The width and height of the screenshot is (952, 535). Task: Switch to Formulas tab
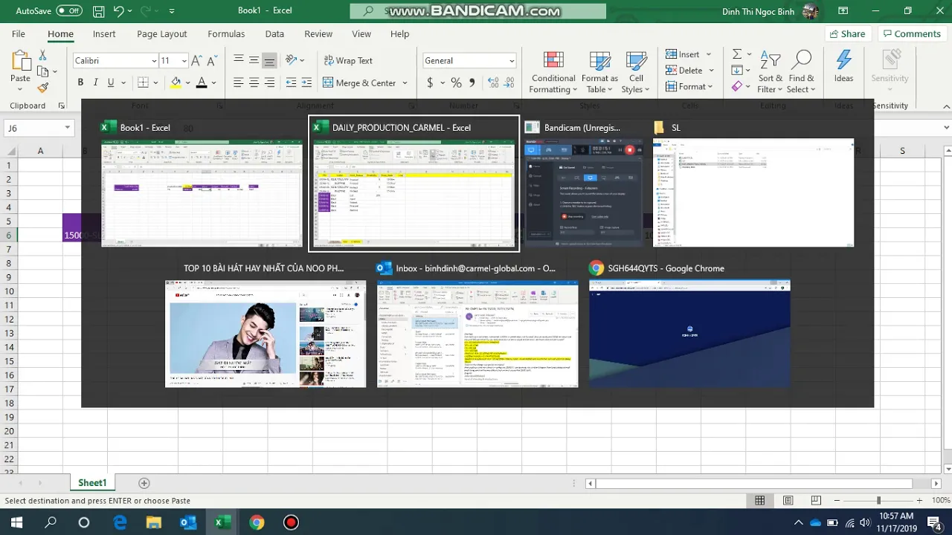click(226, 34)
